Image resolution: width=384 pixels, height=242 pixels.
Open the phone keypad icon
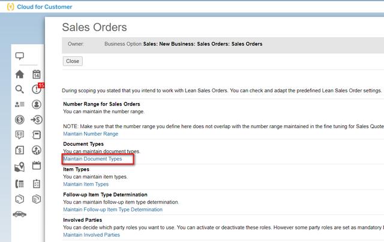(20, 184)
